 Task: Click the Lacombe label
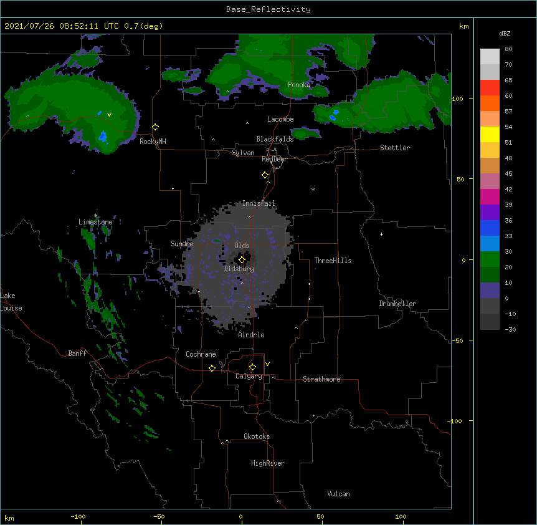280,119
